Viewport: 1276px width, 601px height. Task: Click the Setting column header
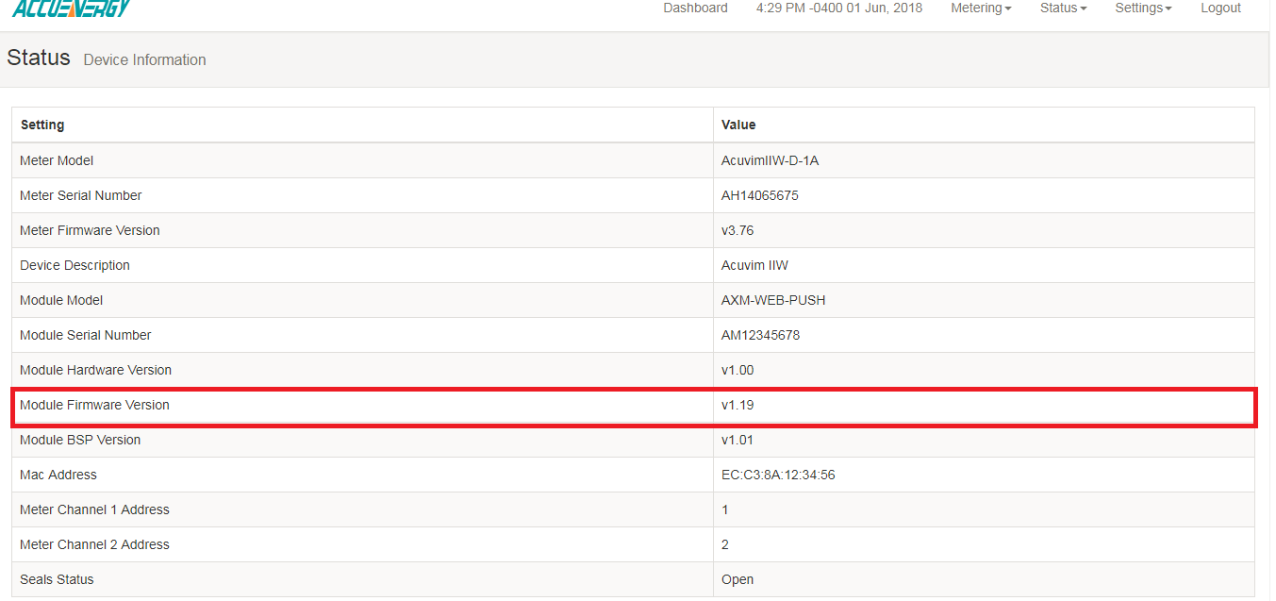coord(42,125)
